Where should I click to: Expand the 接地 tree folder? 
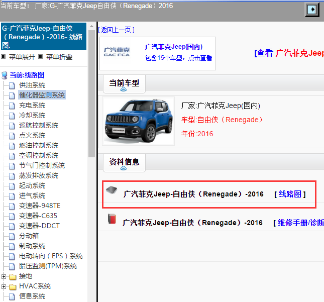coord(4,276)
